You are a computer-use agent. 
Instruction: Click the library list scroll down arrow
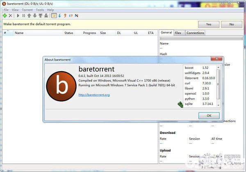tap(218, 105)
